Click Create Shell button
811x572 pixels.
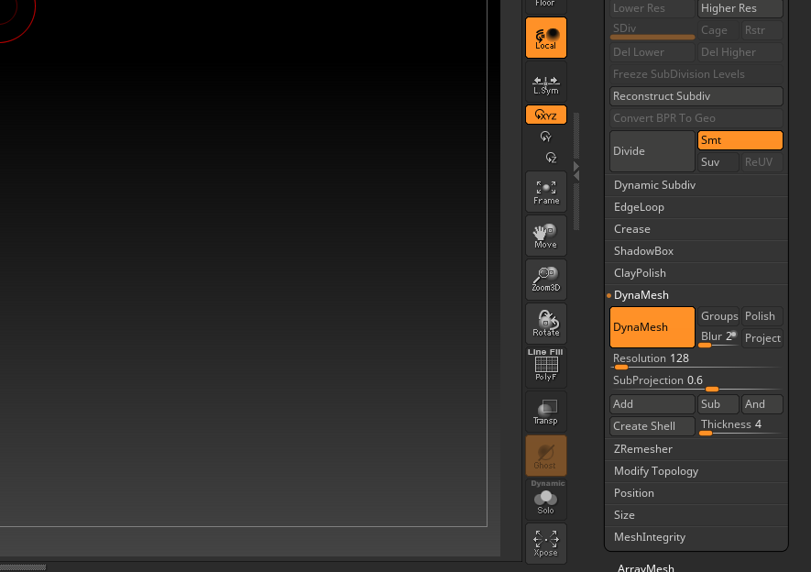click(x=652, y=426)
